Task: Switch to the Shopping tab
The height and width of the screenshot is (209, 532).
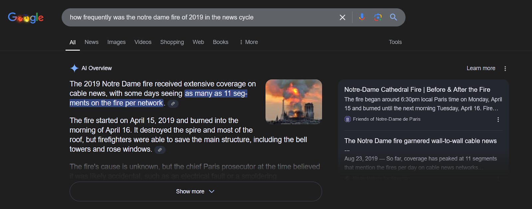Action: (172, 42)
